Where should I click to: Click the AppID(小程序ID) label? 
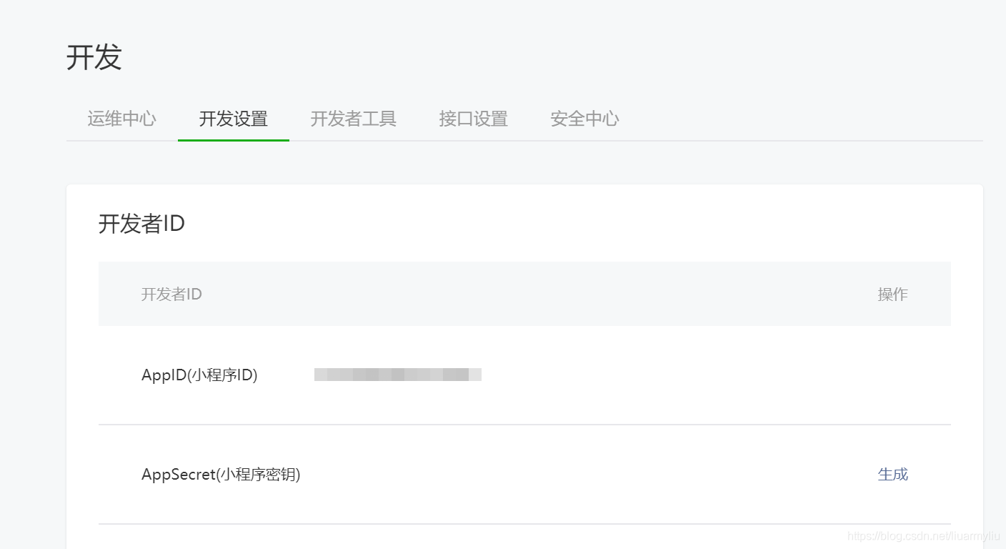200,374
